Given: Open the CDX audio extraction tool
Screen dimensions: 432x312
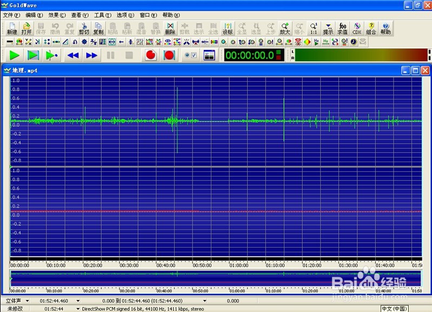Looking at the screenshot, I should click(357, 29).
